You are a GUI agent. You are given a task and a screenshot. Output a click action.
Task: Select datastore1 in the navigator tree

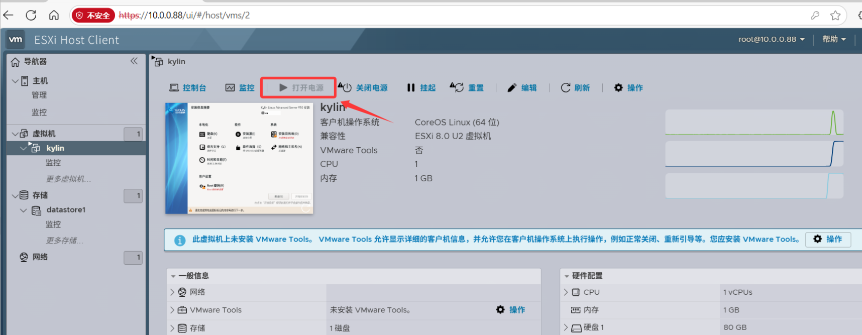pos(66,210)
